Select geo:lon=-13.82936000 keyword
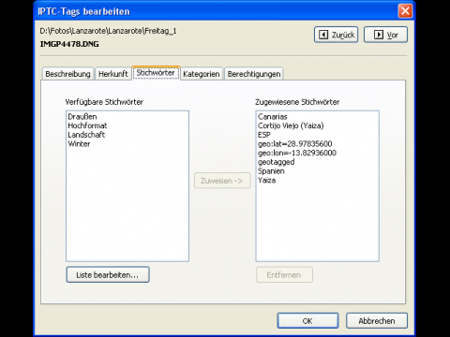This screenshot has height=337, width=450. (x=297, y=153)
